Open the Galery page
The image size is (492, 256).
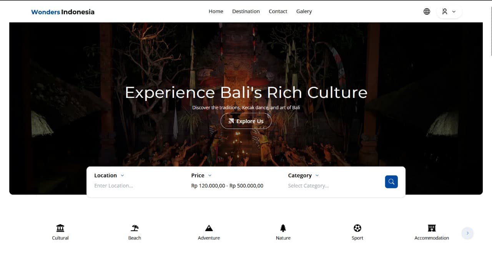point(304,11)
